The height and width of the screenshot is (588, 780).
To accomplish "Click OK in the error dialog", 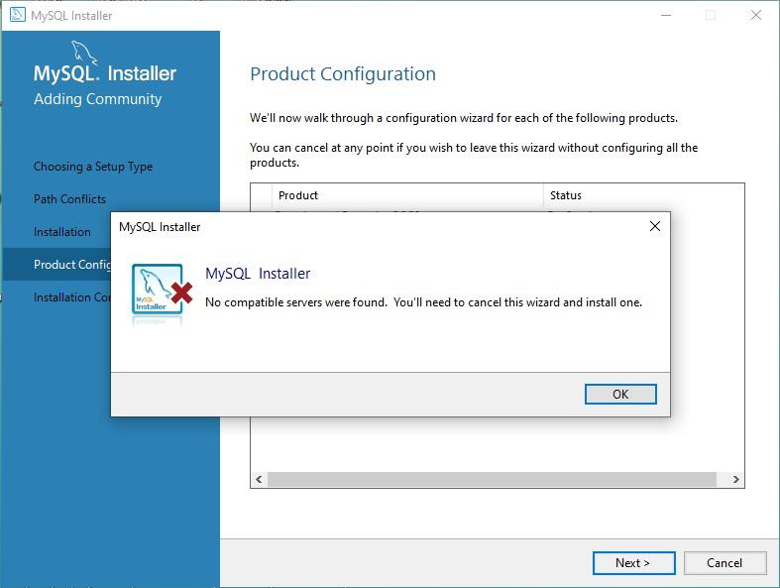I will point(620,394).
